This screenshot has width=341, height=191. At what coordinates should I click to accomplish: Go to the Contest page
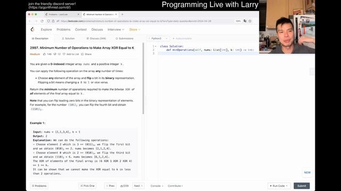pyautogui.click(x=80, y=30)
